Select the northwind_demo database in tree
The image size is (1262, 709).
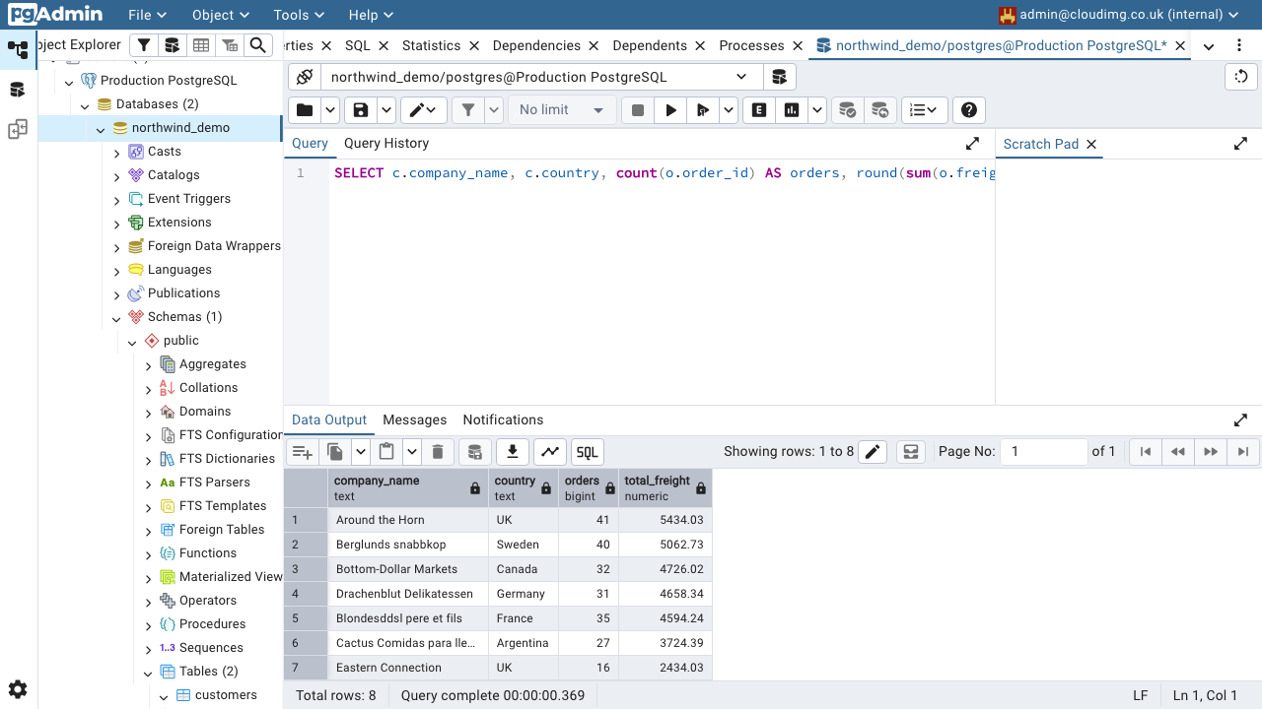tap(180, 128)
